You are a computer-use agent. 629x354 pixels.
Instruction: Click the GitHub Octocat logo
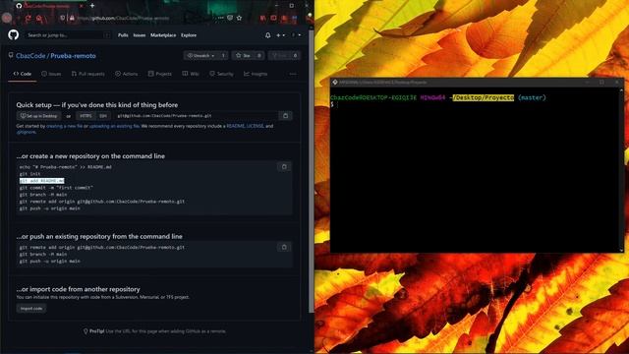coord(13,35)
